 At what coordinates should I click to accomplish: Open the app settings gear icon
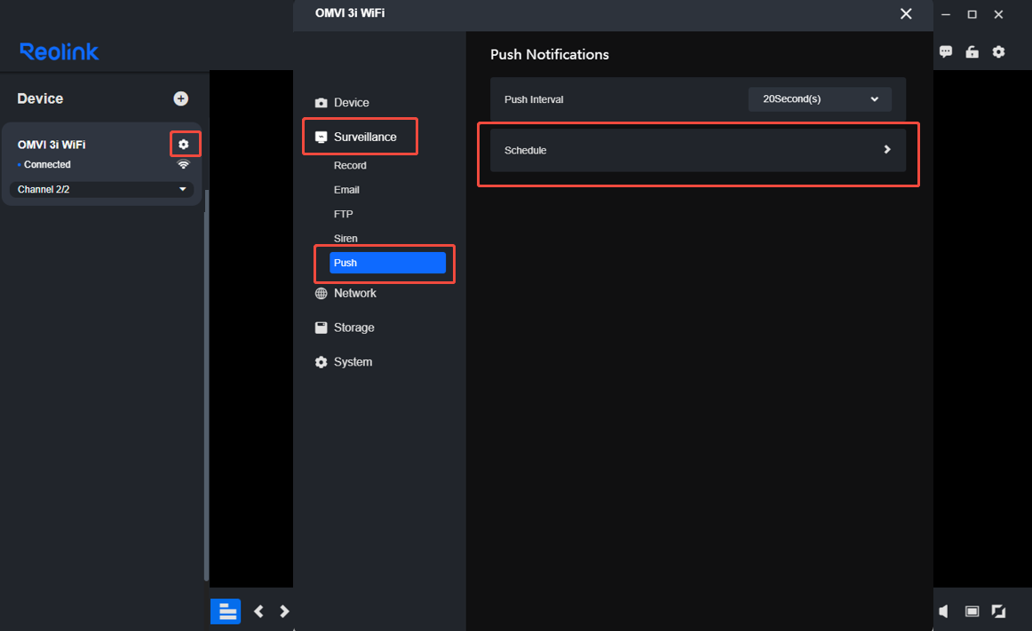coord(998,52)
